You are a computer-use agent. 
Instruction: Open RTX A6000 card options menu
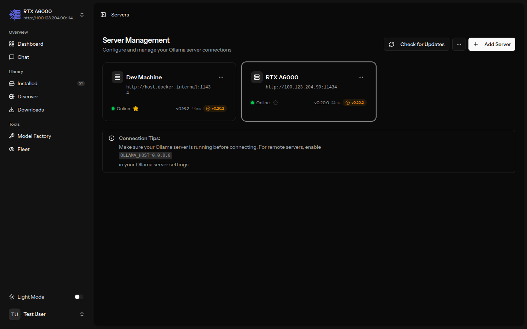[361, 77]
